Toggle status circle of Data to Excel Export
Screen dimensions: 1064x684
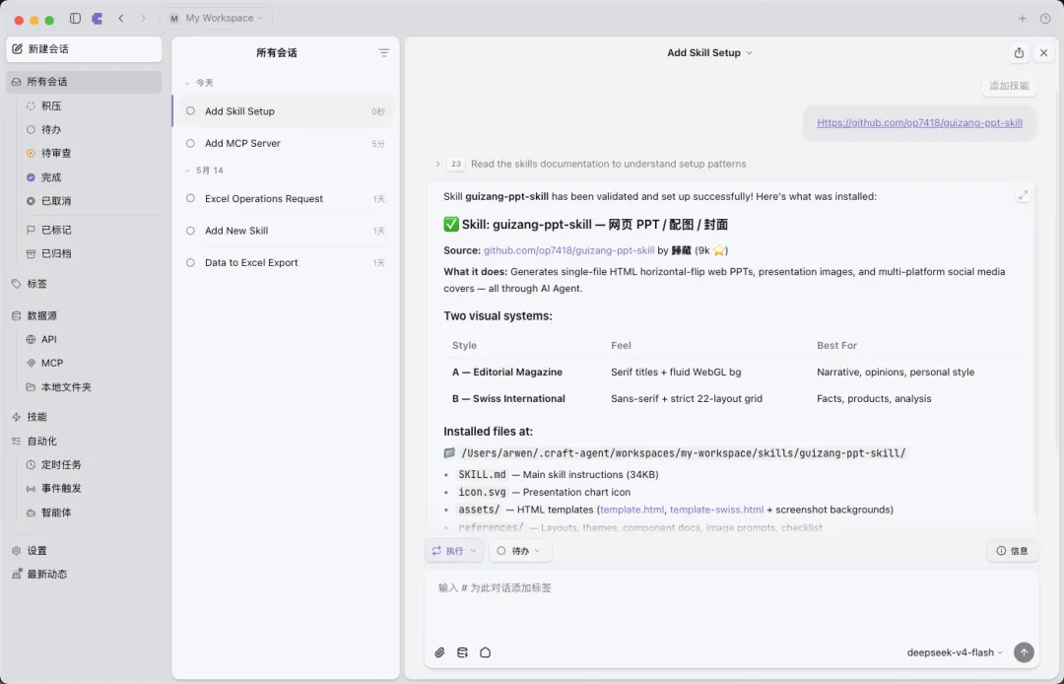coord(191,262)
